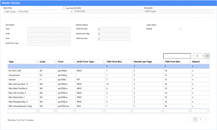Toggle the Key First checkbox
Viewport: 217px width, 130px height.
pos(65,8)
